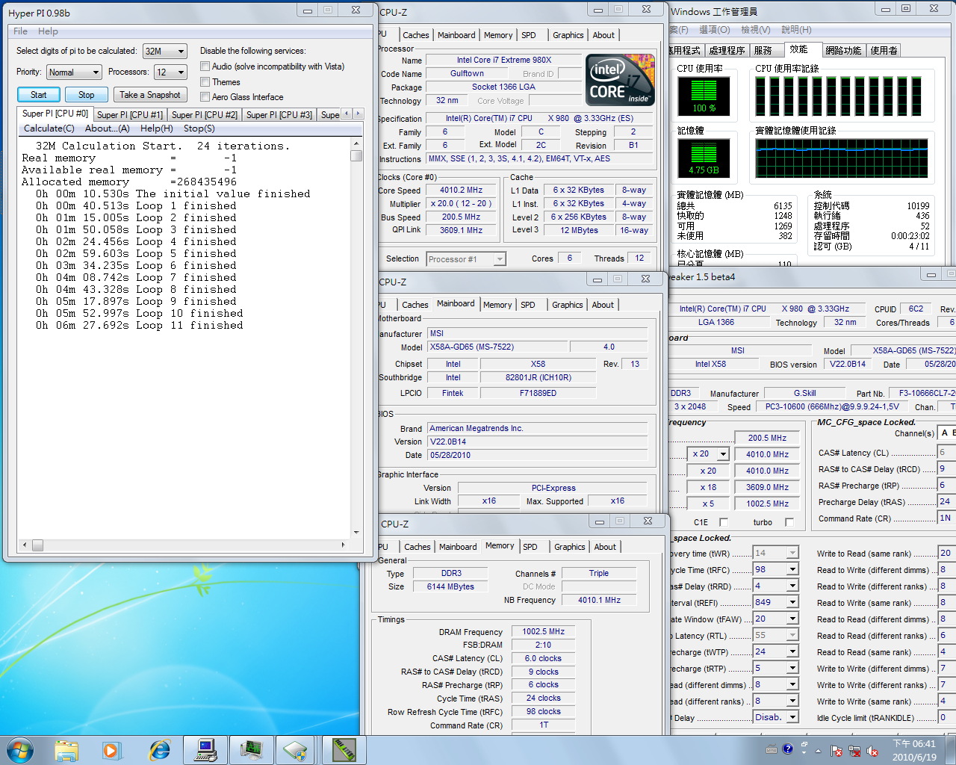Screen dimensions: 956x765
Task: Open the volume speaker tray icon
Action: pyautogui.click(x=872, y=751)
